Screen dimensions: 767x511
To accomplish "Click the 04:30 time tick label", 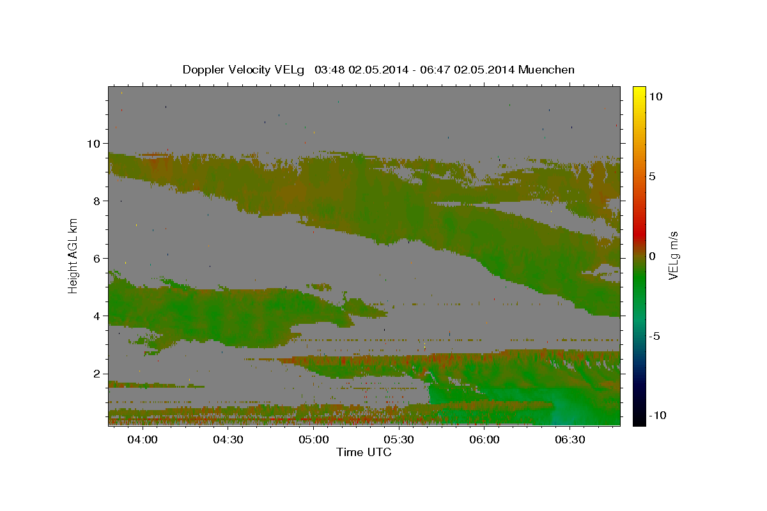I will click(228, 439).
